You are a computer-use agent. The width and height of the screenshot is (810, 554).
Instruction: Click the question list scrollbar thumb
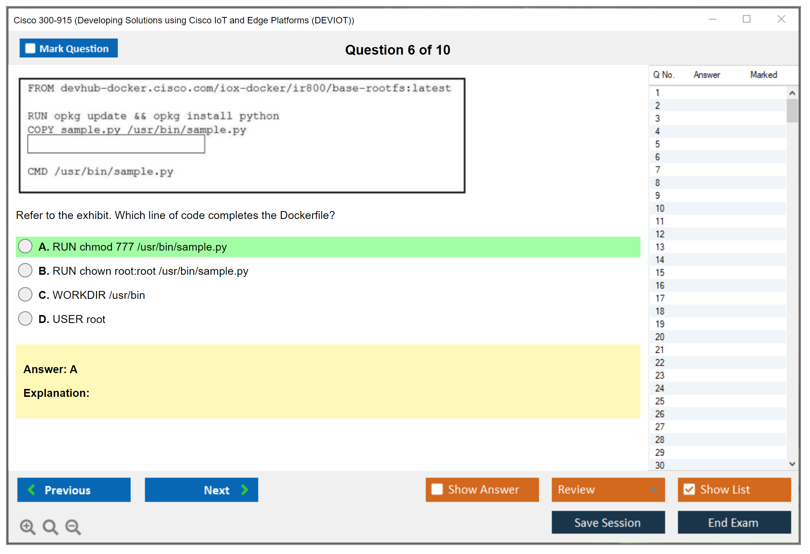(792, 110)
